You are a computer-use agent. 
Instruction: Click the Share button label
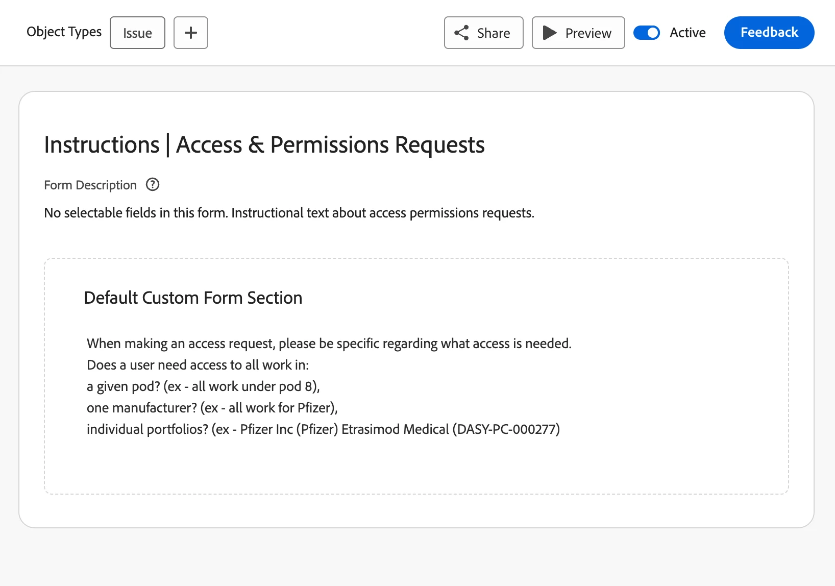[x=494, y=33]
